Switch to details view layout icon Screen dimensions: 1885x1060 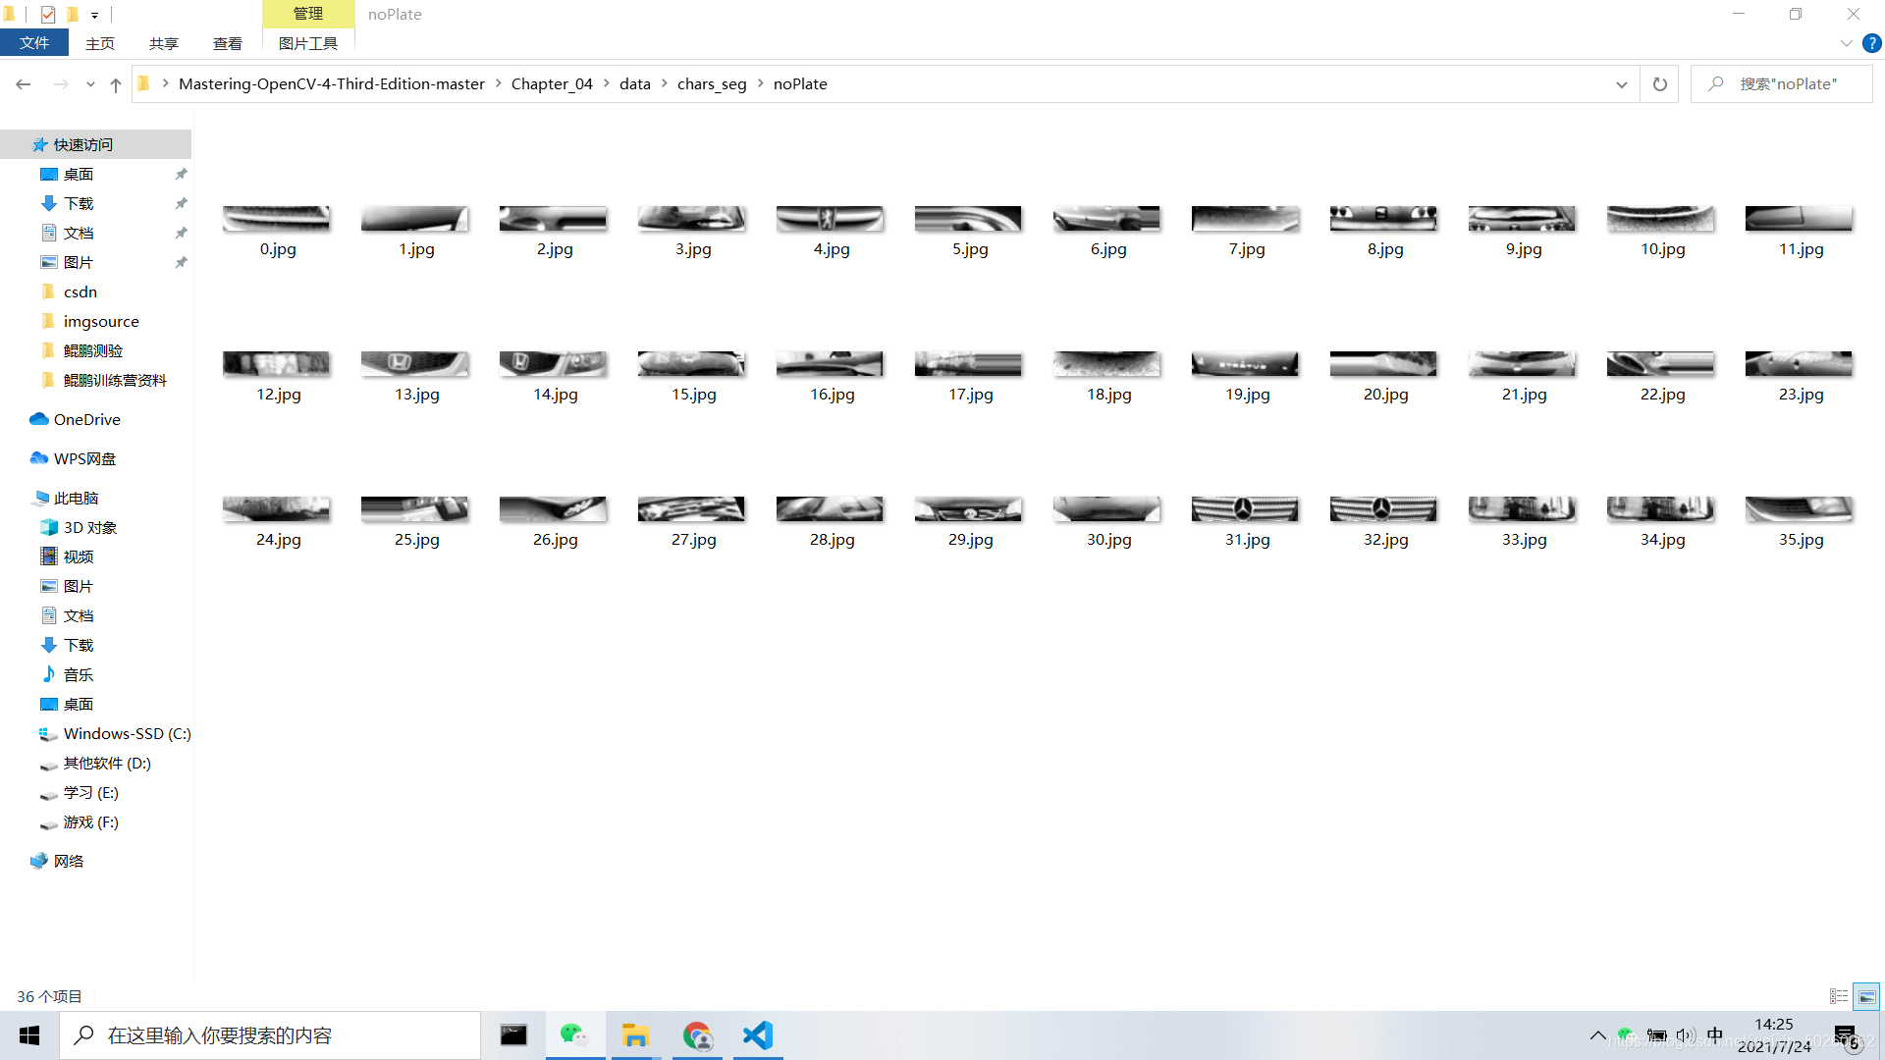1839,996
